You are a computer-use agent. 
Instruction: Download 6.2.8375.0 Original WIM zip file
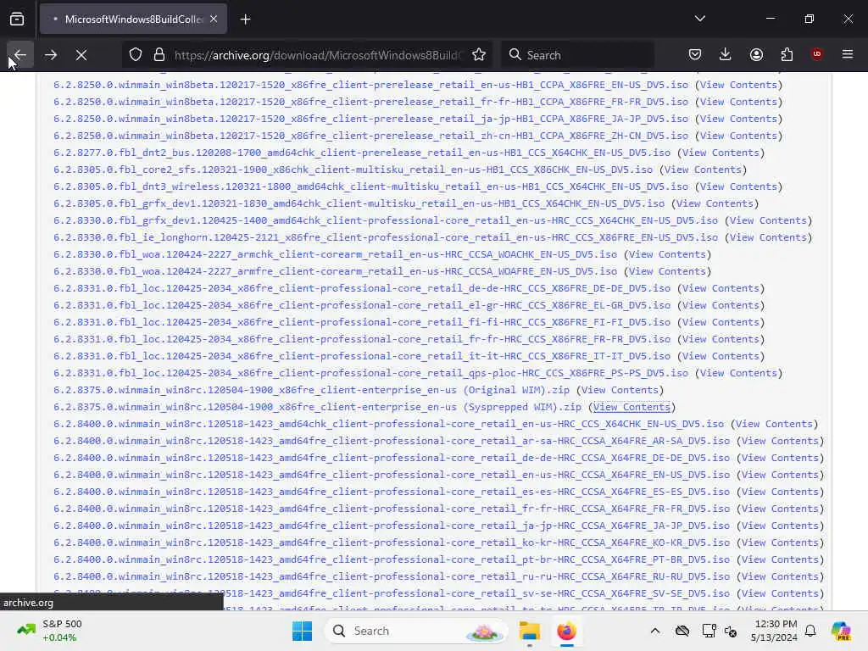tap(312, 390)
